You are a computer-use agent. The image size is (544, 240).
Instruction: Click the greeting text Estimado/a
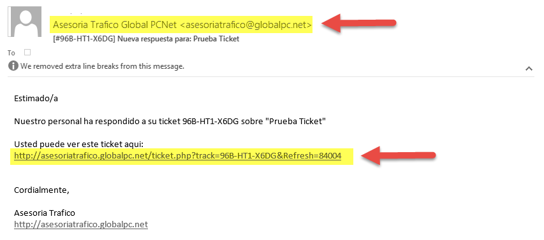pyautogui.click(x=36, y=98)
